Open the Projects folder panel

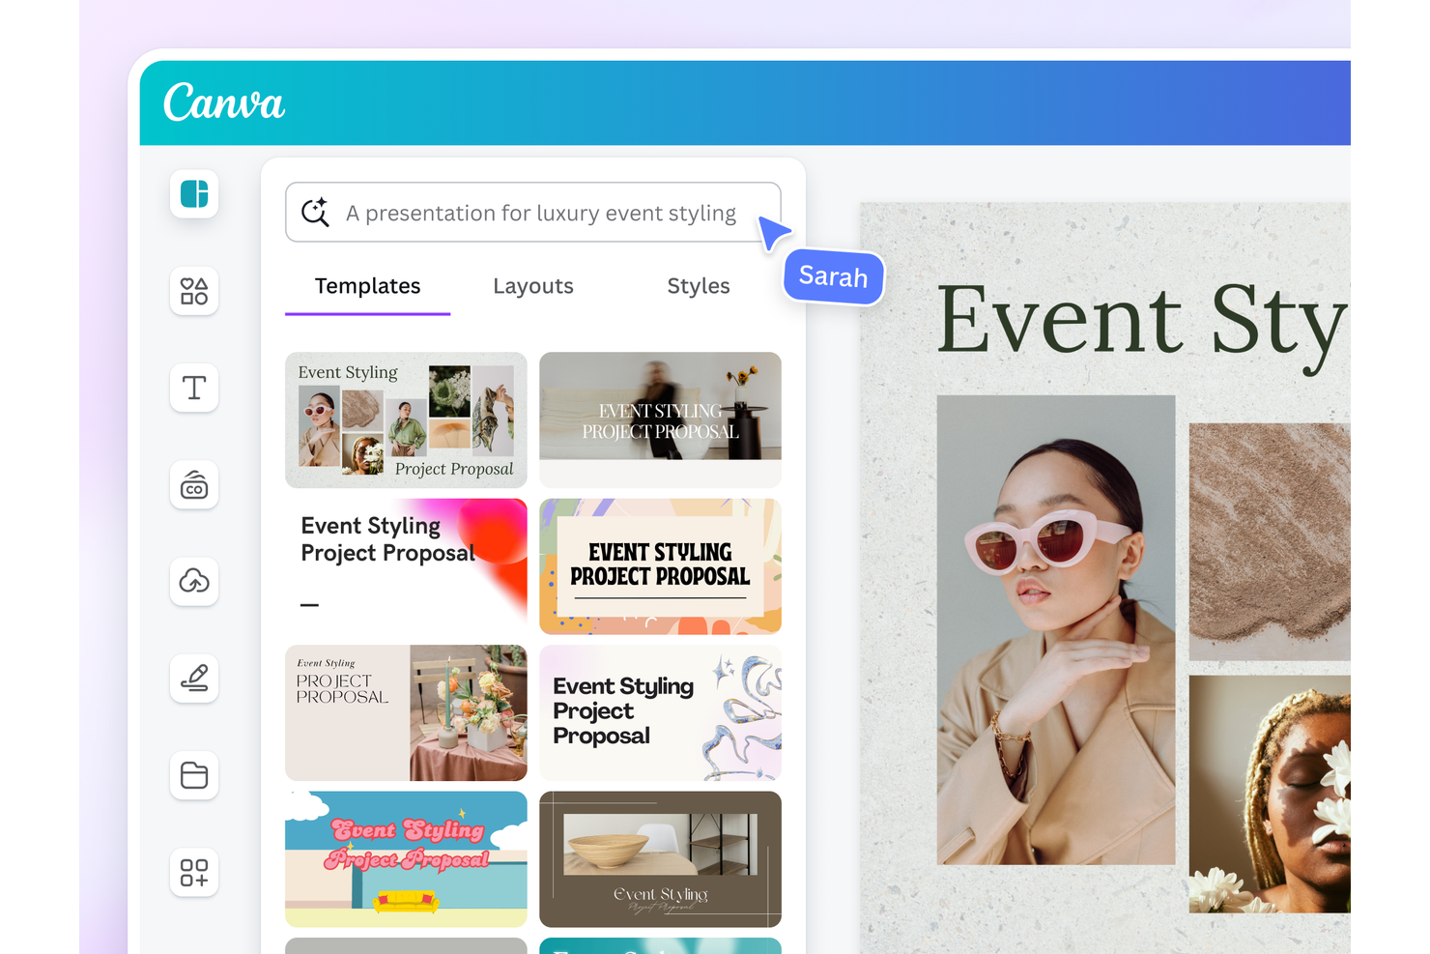[193, 775]
